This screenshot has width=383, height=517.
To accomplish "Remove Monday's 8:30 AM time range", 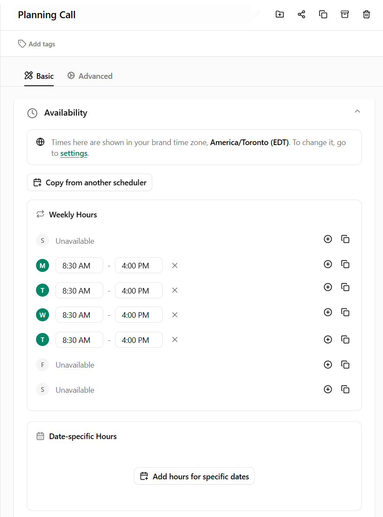I will [175, 265].
